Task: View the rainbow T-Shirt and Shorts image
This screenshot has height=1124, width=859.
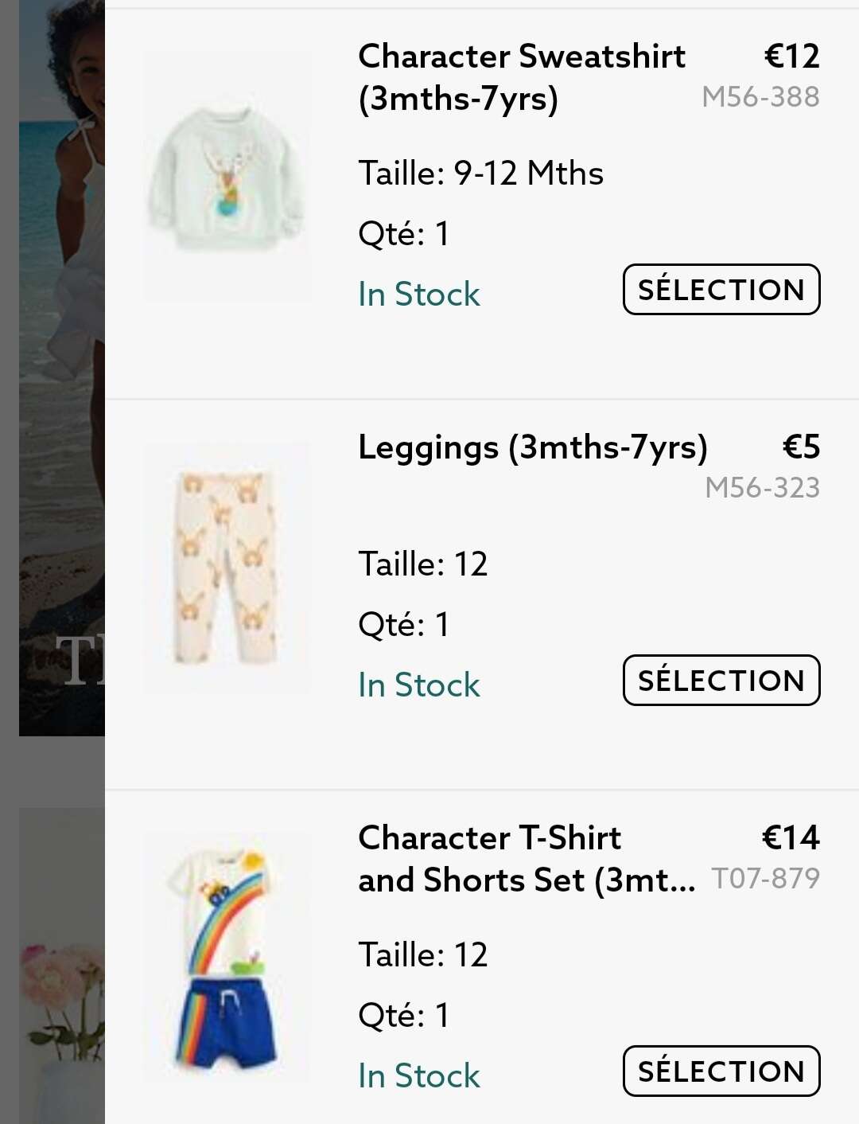Action: coord(227,957)
